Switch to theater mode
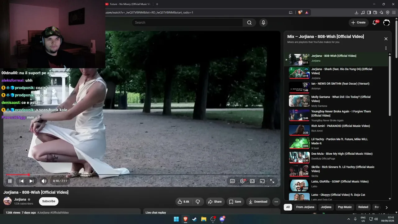Screen dimensions: 398x224 click(x=252, y=181)
